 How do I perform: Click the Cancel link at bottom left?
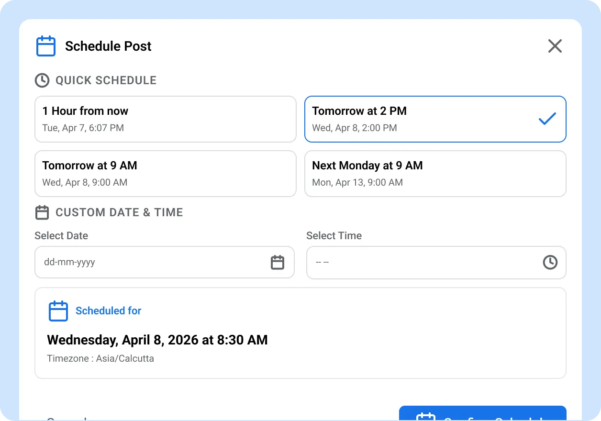64,419
